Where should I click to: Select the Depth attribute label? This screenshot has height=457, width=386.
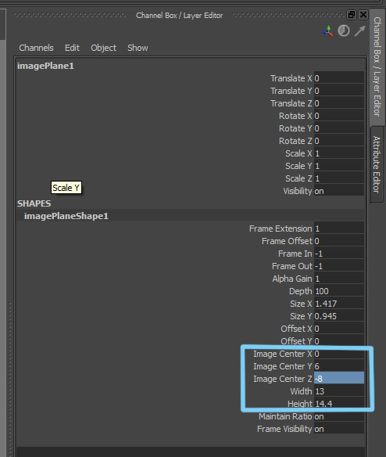300,291
